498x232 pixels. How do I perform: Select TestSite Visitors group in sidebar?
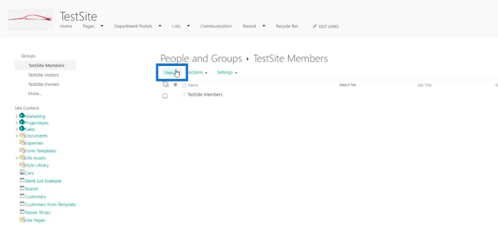(x=43, y=75)
